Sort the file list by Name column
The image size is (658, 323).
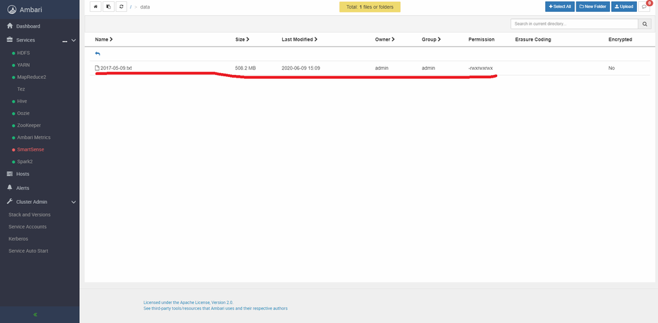coord(104,39)
